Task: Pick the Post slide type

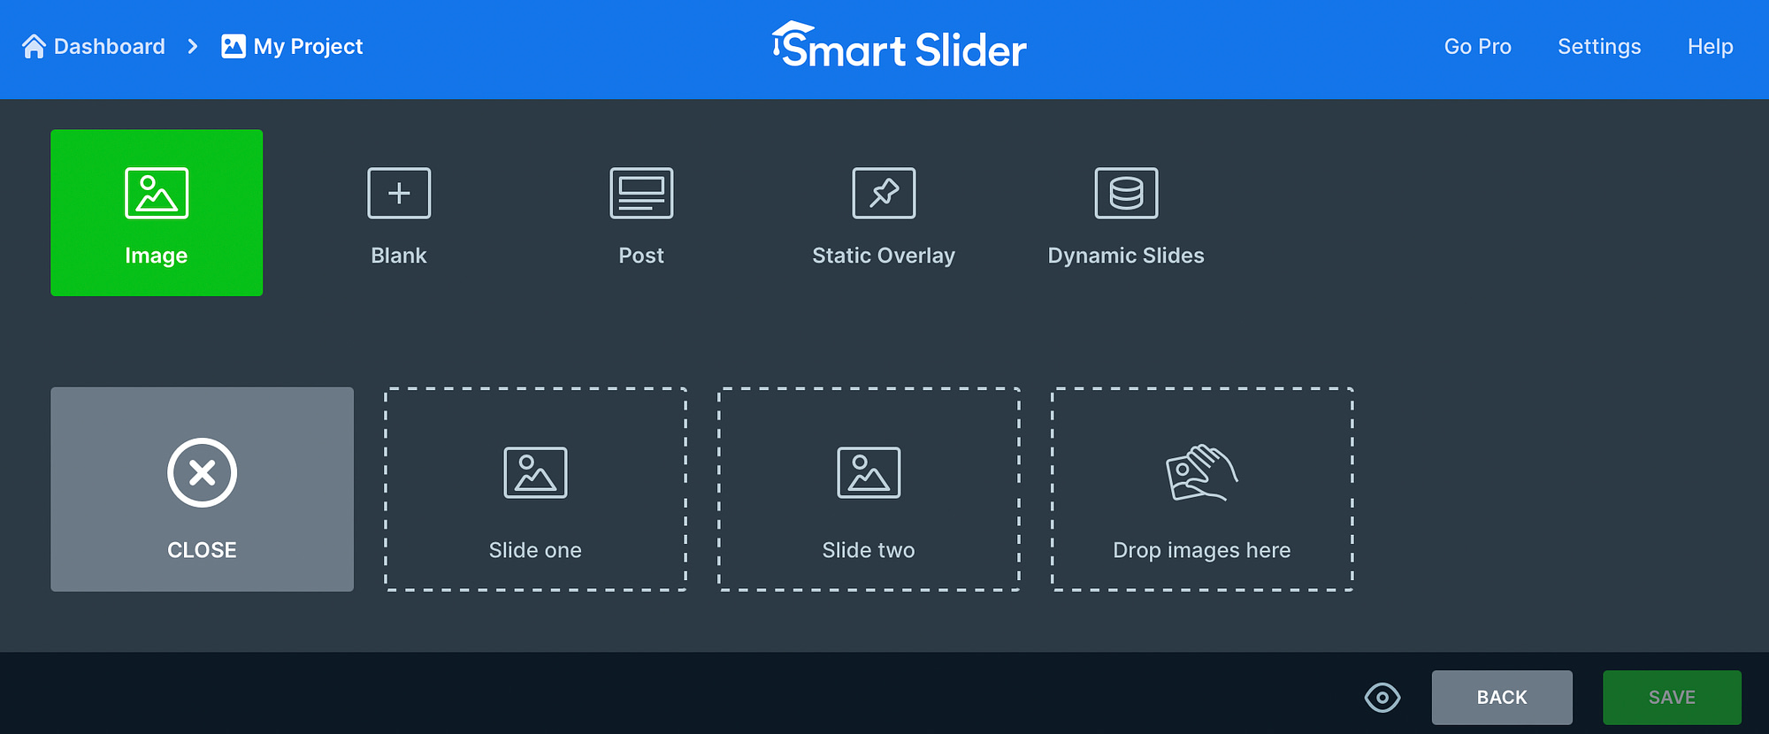Action: coord(641,213)
